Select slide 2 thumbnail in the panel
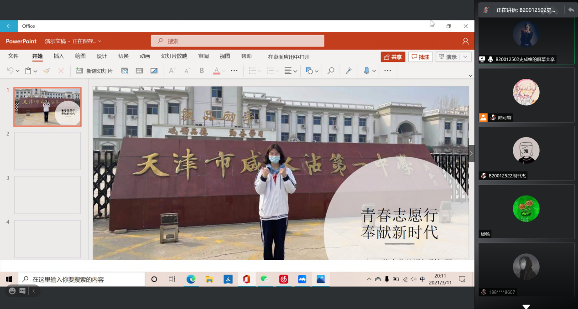Viewport: 578px width, 309px height. 47,151
